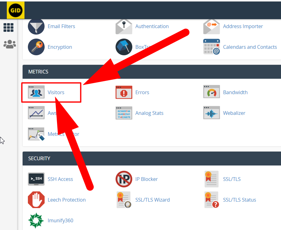The image size is (281, 230).
Task: Open the Webalizer icon
Action: point(211,113)
